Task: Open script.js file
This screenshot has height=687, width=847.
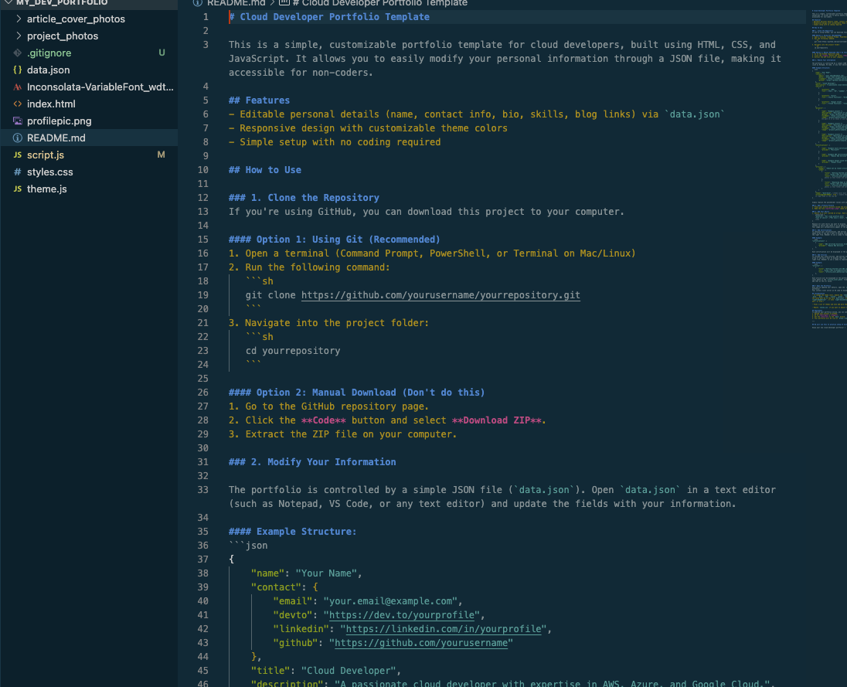Action: pos(46,155)
